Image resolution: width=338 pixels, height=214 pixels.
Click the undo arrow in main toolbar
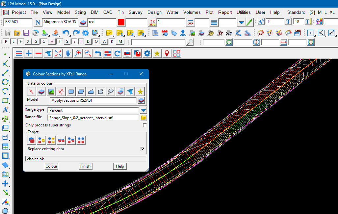[x=66, y=33]
